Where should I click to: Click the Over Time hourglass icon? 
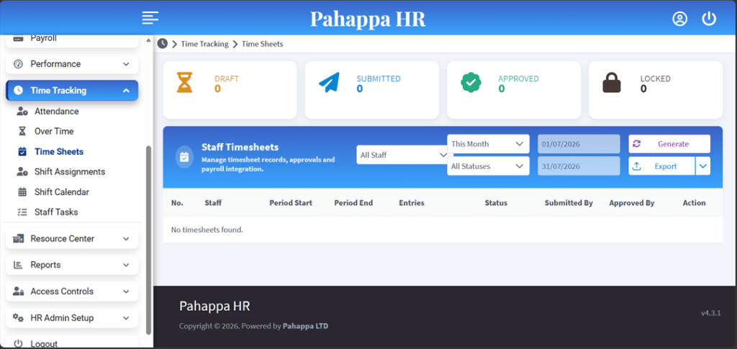click(22, 132)
